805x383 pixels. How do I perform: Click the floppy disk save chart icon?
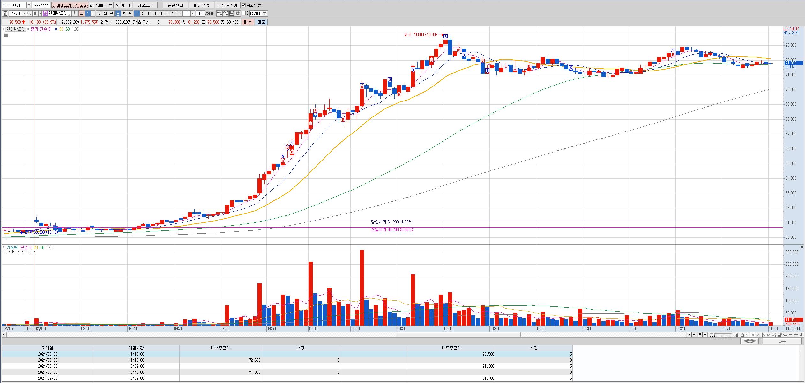[232, 13]
